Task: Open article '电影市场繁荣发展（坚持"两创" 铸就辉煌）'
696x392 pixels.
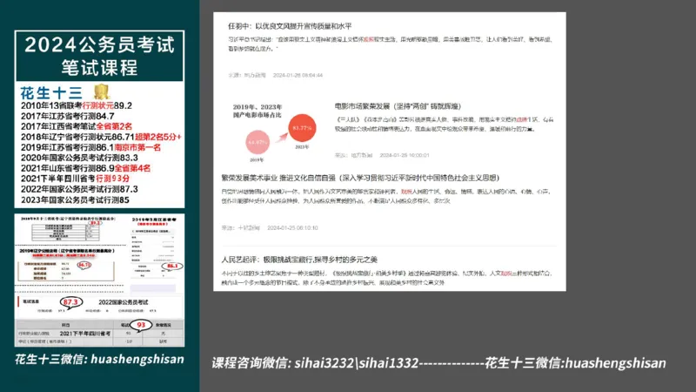Action: pos(398,106)
